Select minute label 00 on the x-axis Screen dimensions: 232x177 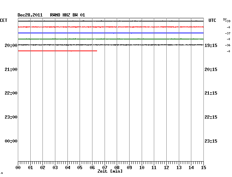[x=18, y=168]
